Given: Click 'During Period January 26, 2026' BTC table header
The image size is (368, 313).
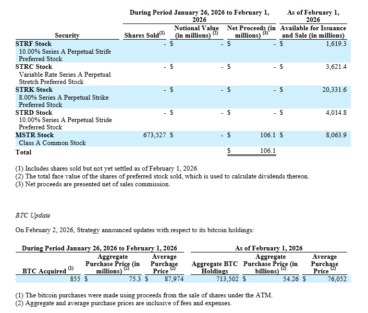Looking at the screenshot, I should 99,248.
